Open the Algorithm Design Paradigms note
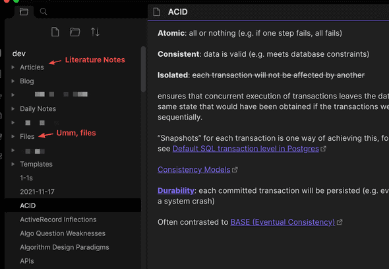Image resolution: width=389 pixels, height=269 pixels. [x=65, y=247]
